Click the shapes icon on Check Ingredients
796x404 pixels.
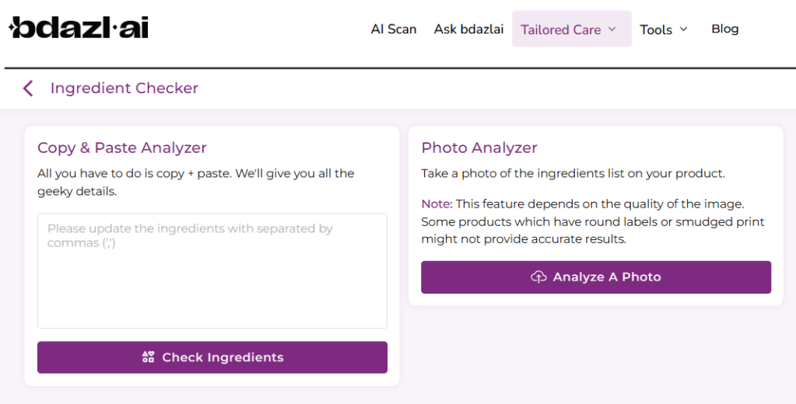pos(148,357)
